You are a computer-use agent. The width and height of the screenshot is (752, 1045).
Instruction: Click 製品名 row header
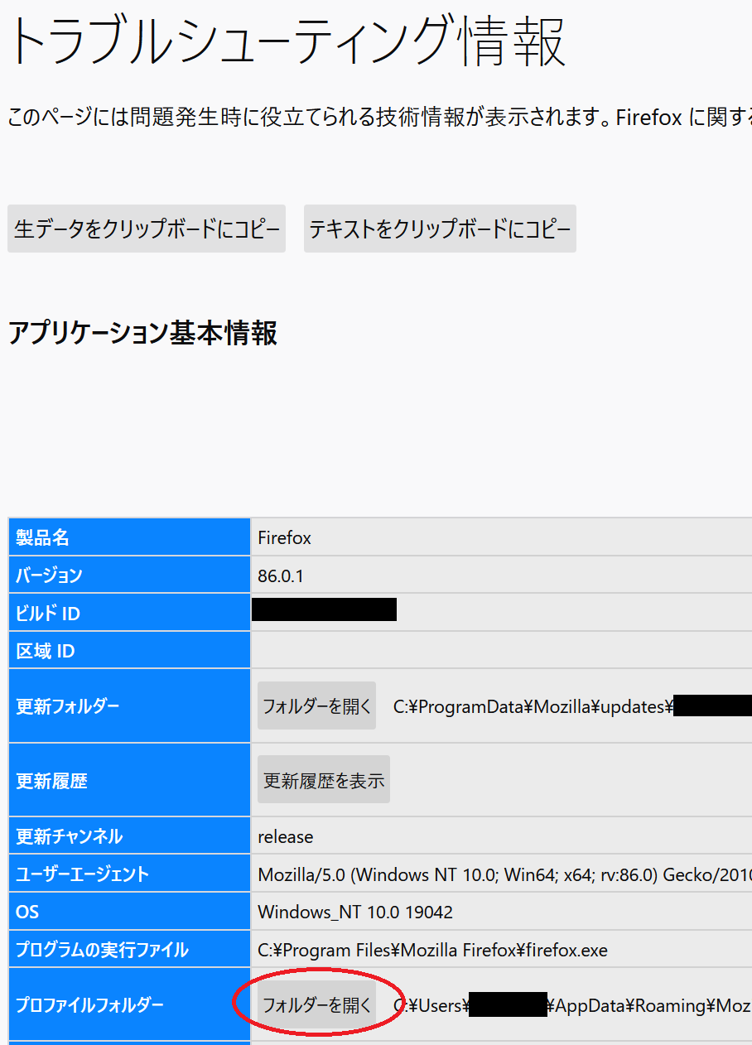(129, 537)
